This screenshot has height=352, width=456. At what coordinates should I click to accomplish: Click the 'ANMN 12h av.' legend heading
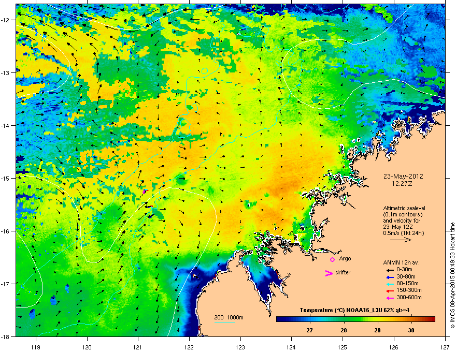(401, 262)
